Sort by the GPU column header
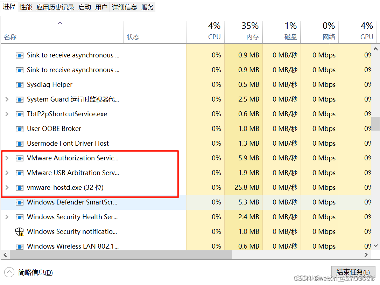 point(358,32)
